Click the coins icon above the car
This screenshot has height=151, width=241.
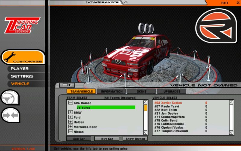click(x=146, y=28)
